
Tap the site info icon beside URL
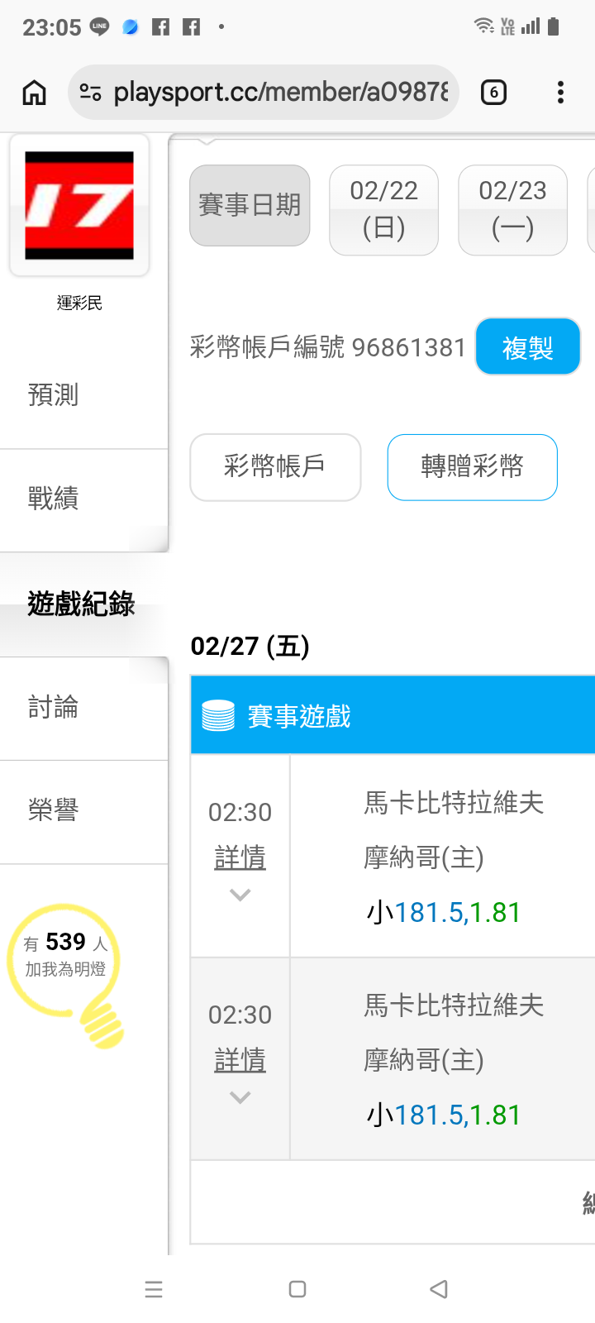coord(90,93)
